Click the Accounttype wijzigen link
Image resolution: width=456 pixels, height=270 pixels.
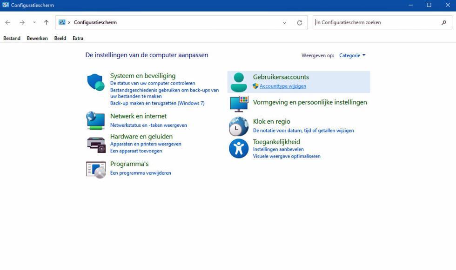coord(282,86)
